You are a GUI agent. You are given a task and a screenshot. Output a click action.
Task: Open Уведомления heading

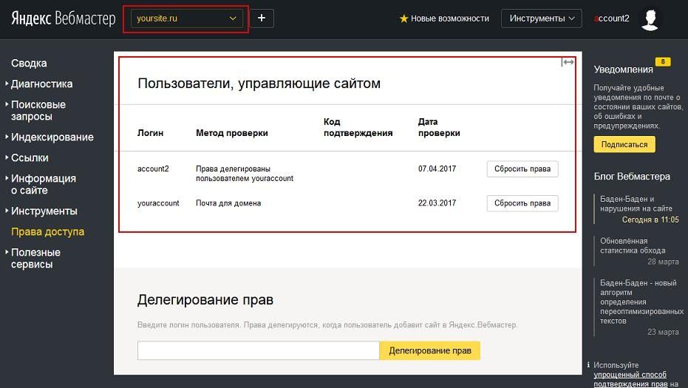point(624,69)
